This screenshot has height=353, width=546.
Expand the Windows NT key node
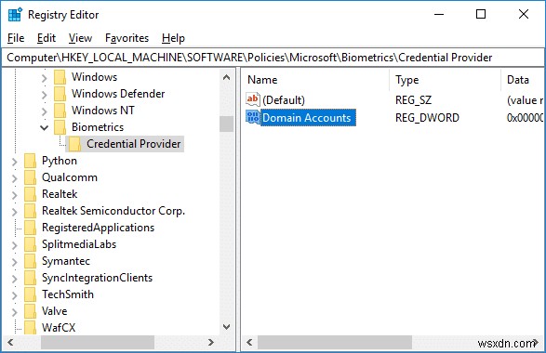pyautogui.click(x=45, y=111)
